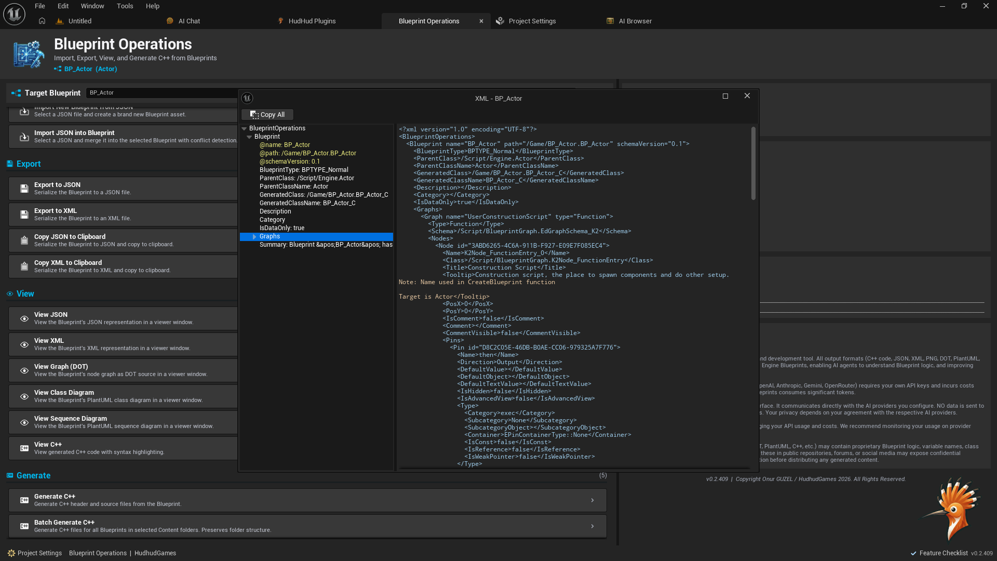Open the Tools menu
This screenshot has height=561, width=997.
[x=125, y=6]
